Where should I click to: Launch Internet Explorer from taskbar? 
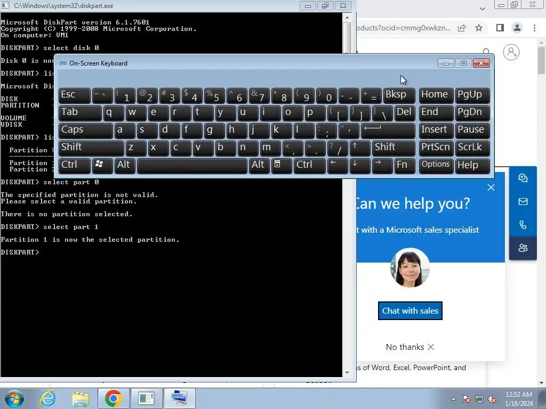pos(47,398)
